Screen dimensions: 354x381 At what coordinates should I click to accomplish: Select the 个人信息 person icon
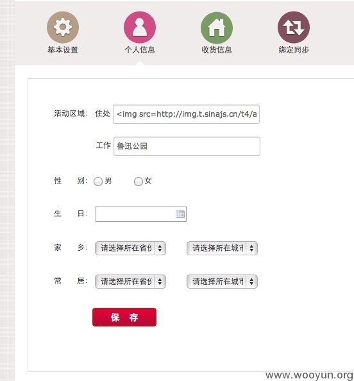tap(140, 27)
